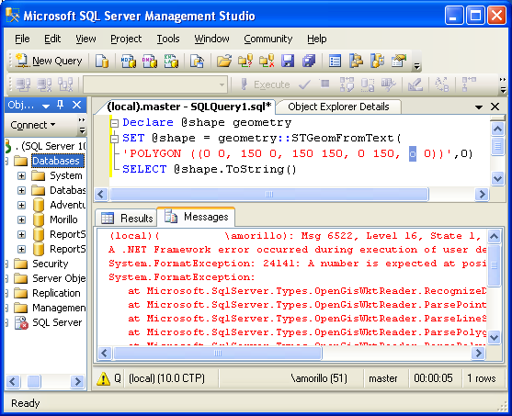Collapse the Declare statement outline box
This screenshot has height=416, width=512.
click(114, 123)
